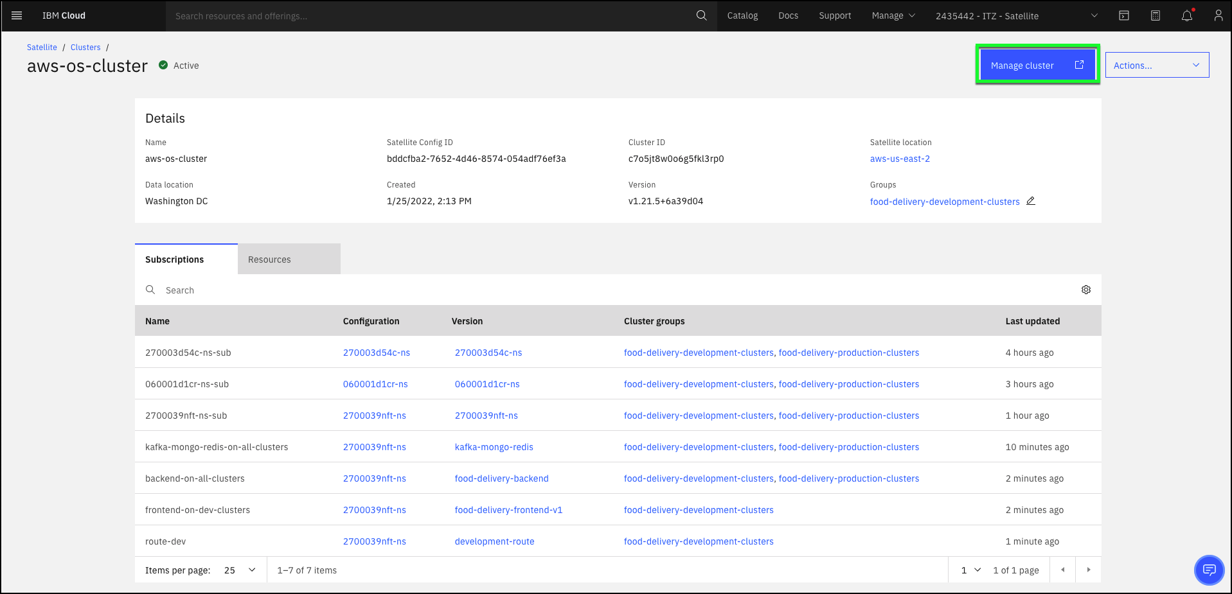Go to previous page arrow
The width and height of the screenshot is (1232, 594).
[1063, 570]
